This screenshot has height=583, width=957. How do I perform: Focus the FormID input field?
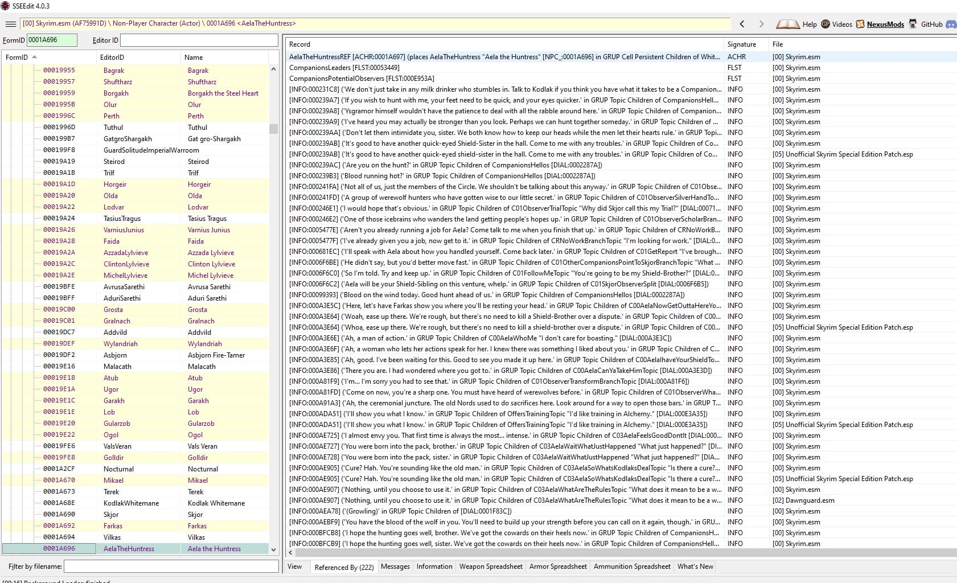tap(52, 40)
